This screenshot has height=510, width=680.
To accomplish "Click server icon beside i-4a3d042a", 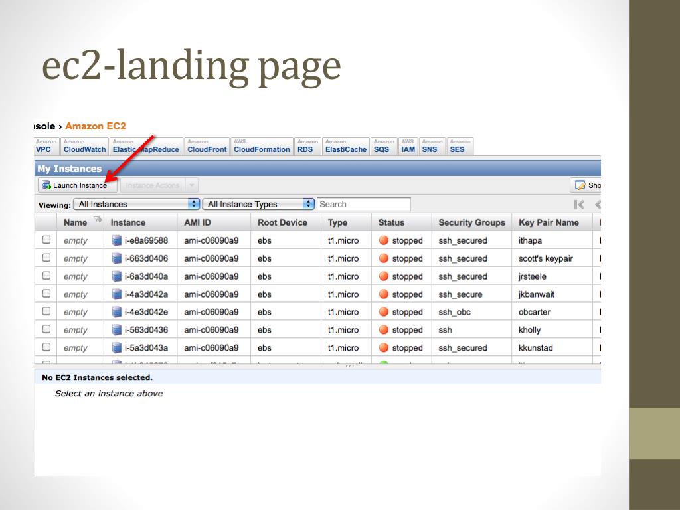I will pyautogui.click(x=117, y=294).
